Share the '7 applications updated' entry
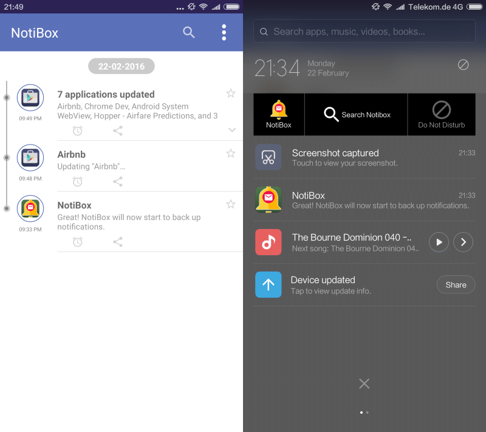This screenshot has height=432, width=486. click(x=118, y=131)
